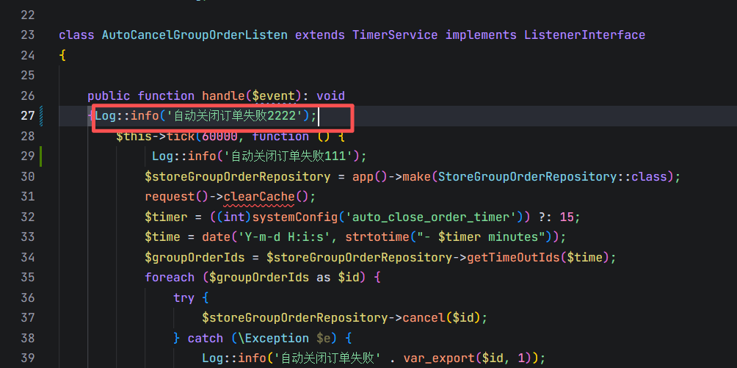Click the green change marker beside line 29
The image size is (737, 368).
point(41,156)
